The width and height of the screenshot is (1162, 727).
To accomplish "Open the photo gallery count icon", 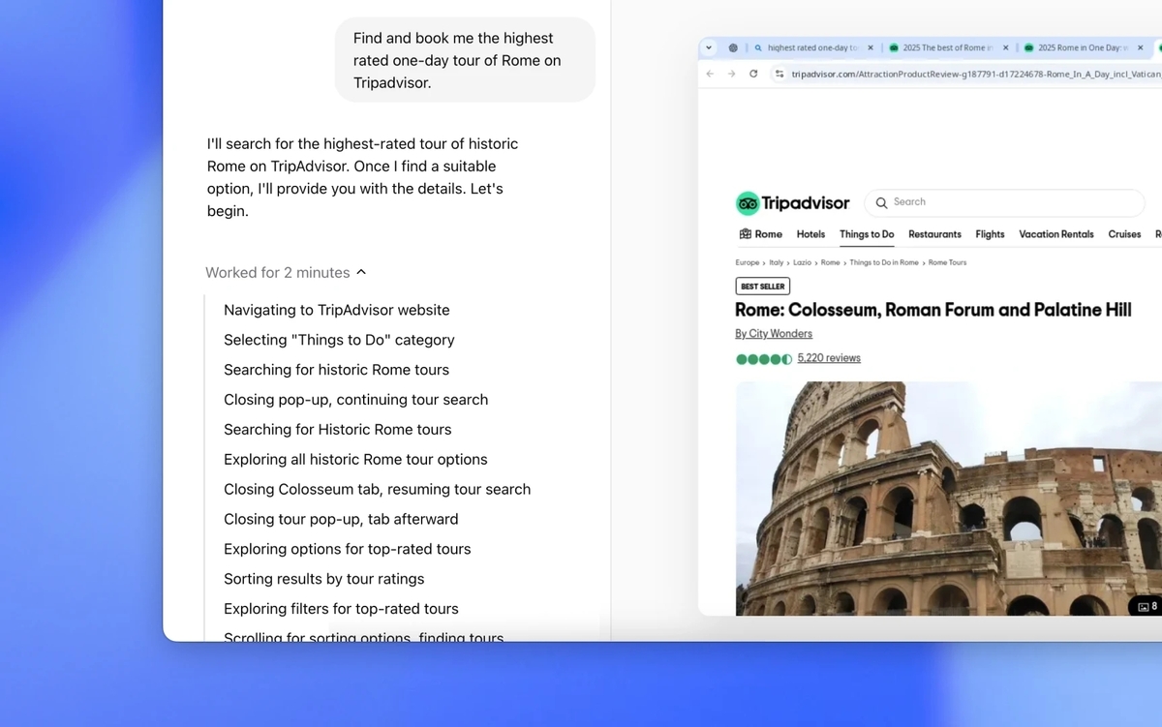I will (x=1147, y=606).
